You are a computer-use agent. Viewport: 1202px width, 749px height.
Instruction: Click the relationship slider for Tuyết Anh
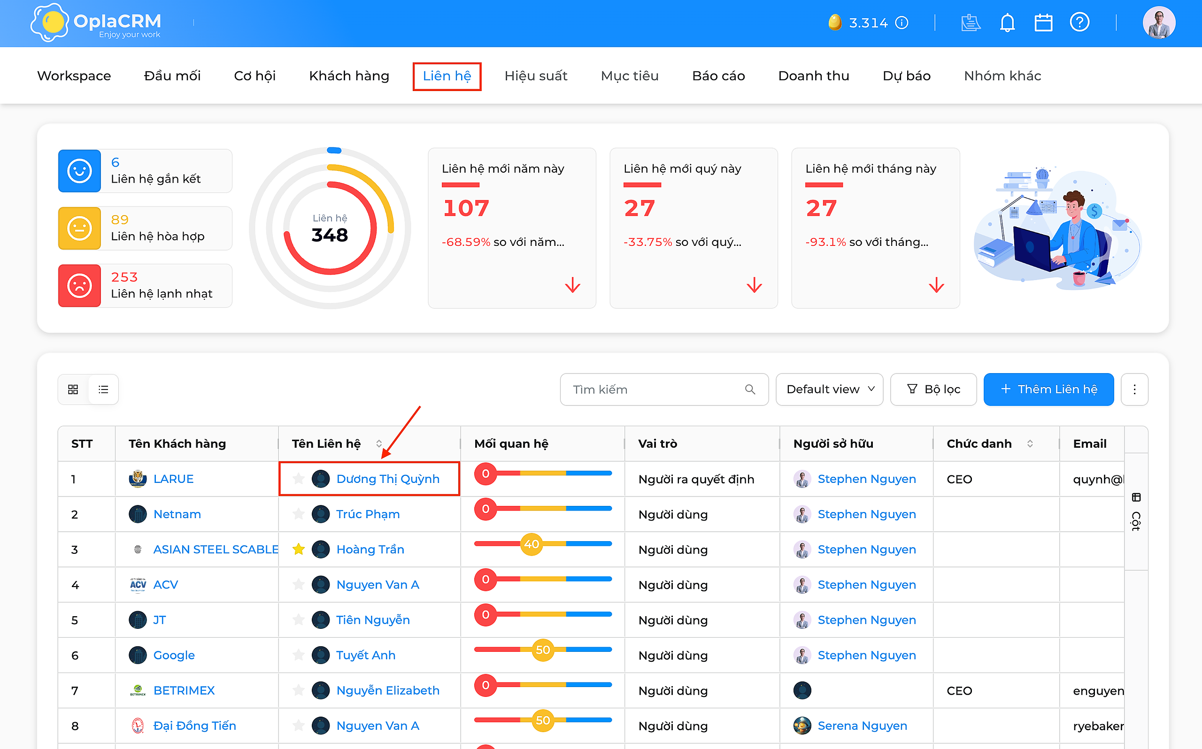(x=542, y=650)
